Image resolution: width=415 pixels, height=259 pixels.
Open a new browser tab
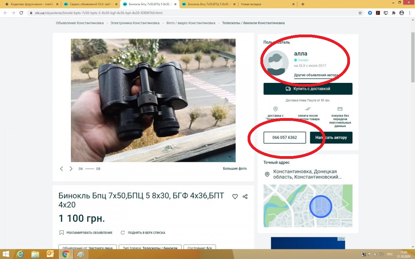(303, 4)
